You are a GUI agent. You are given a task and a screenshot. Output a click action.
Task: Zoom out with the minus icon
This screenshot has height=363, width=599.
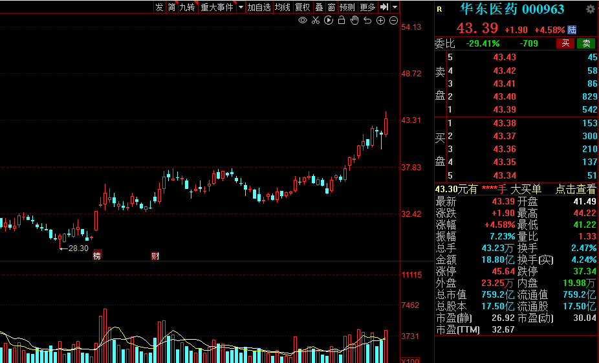(x=393, y=21)
